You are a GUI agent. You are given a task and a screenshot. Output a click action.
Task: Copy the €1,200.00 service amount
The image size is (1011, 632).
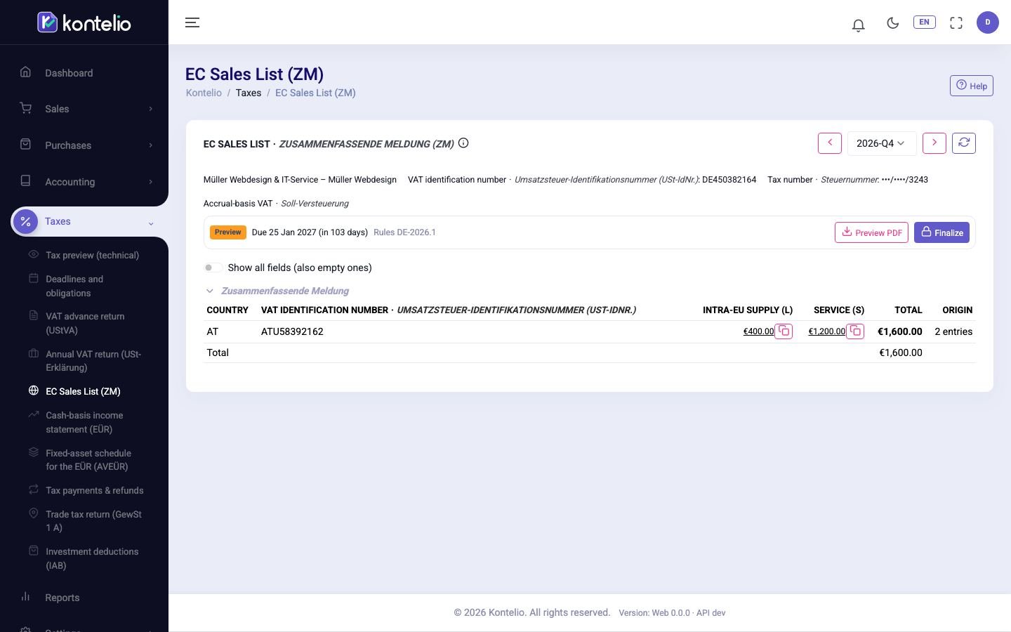point(855,331)
